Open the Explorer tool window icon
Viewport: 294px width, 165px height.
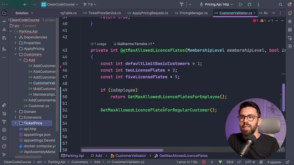4,13
